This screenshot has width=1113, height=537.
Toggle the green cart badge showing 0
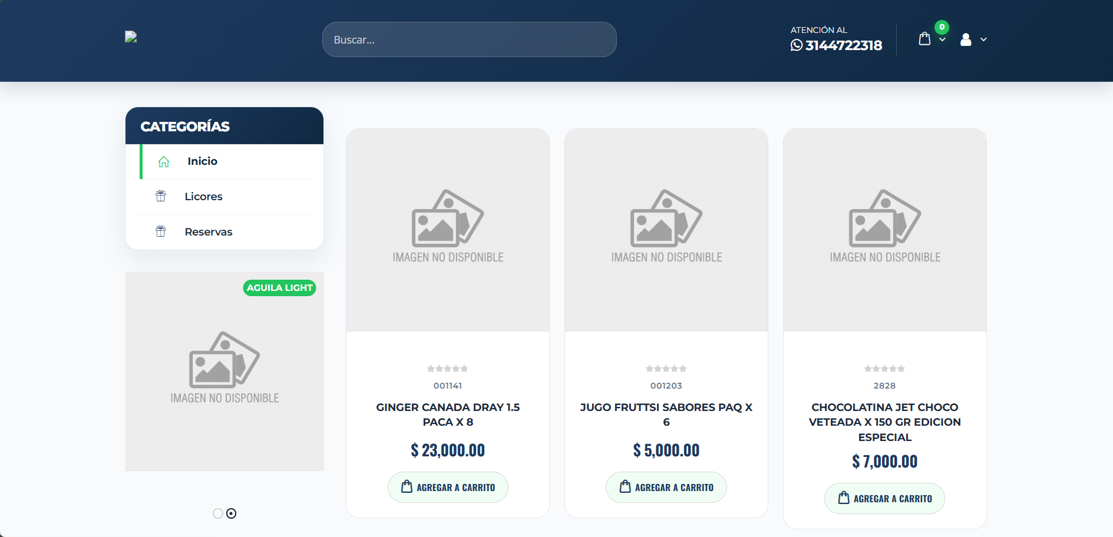point(942,26)
